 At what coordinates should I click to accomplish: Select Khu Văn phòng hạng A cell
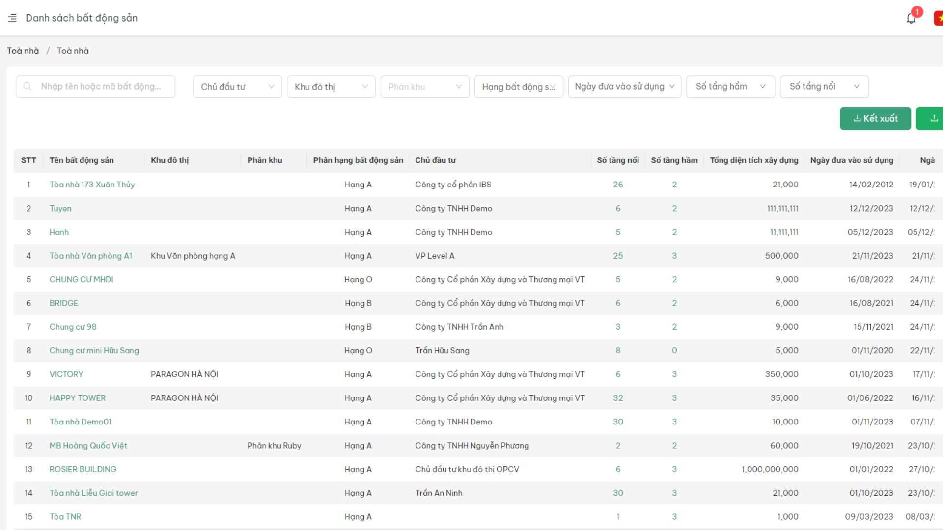tap(193, 256)
